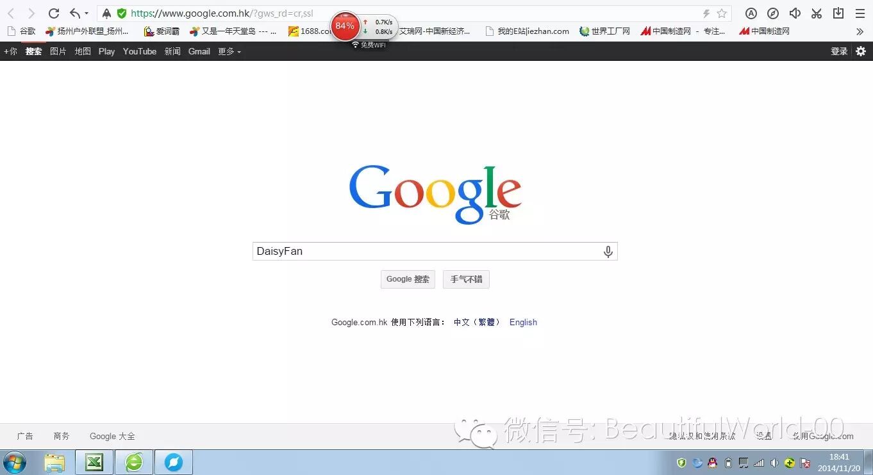Open the compass toolbar icon
The width and height of the screenshot is (873, 475).
[x=773, y=13]
